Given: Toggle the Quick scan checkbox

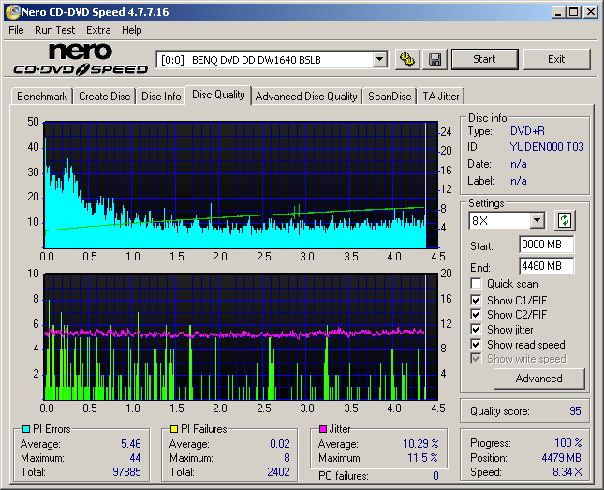Looking at the screenshot, I should [x=476, y=284].
